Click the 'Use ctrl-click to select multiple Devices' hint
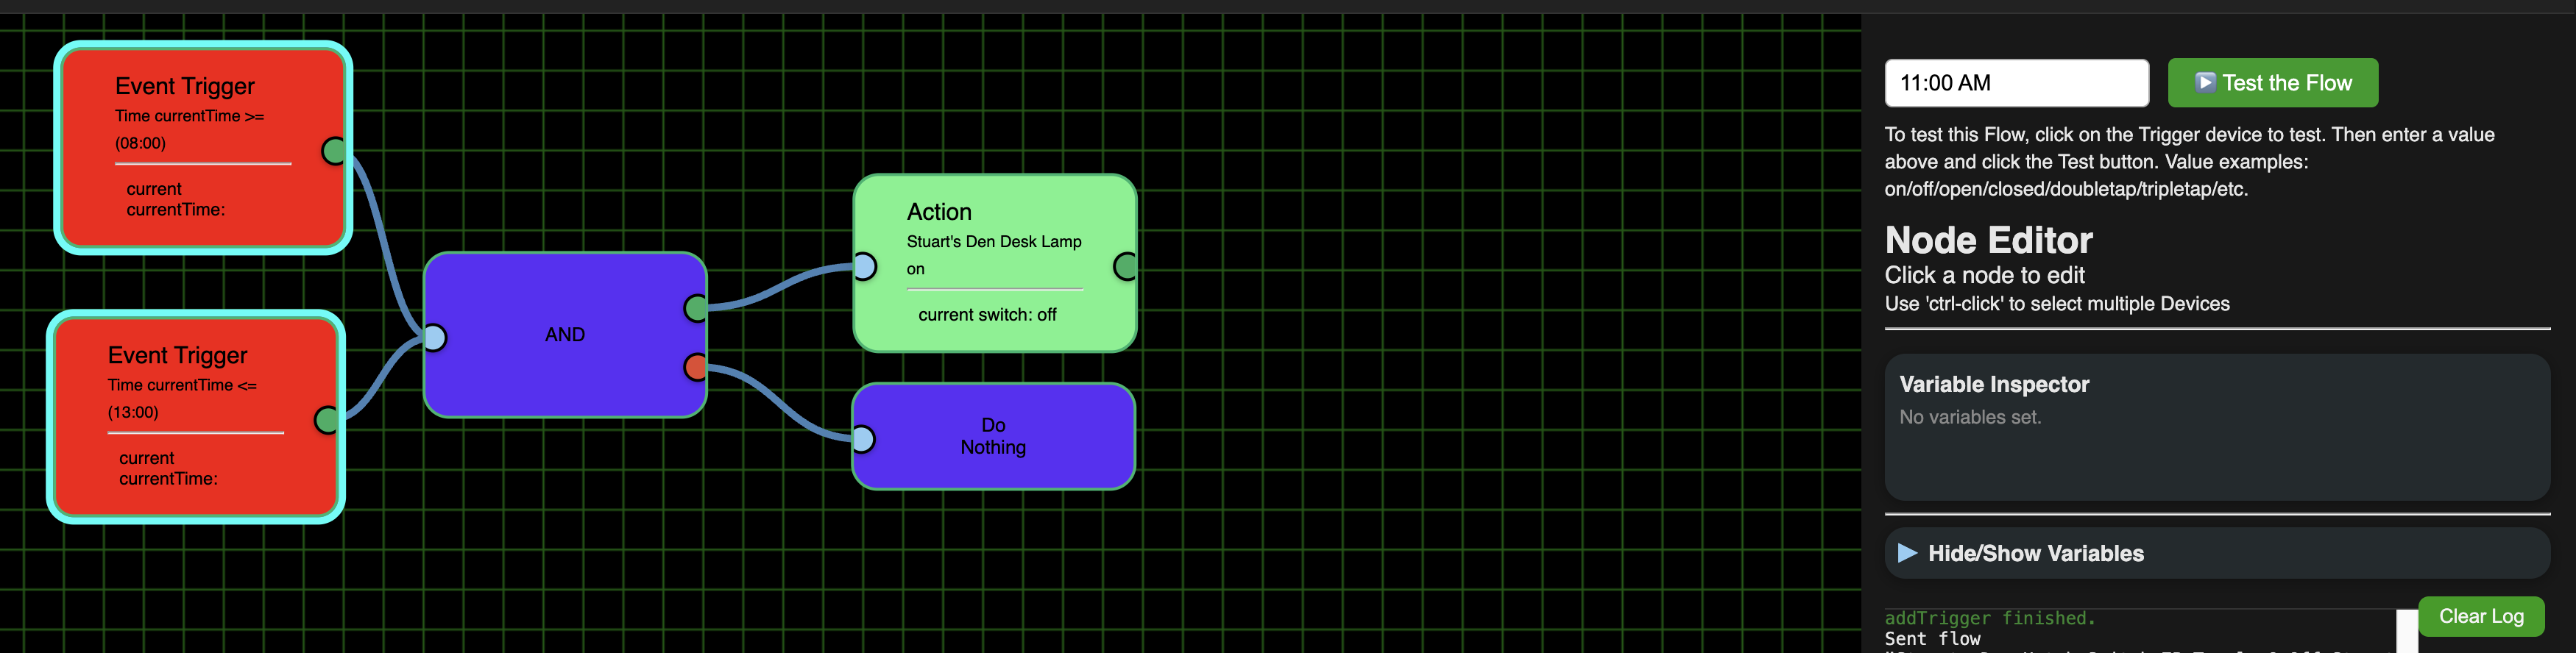This screenshot has height=653, width=2576. (2057, 304)
